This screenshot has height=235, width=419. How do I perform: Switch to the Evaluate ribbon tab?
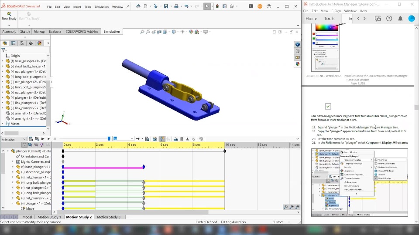tap(55, 31)
